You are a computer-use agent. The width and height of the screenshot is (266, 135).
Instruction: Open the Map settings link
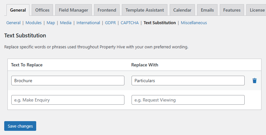(x=51, y=23)
